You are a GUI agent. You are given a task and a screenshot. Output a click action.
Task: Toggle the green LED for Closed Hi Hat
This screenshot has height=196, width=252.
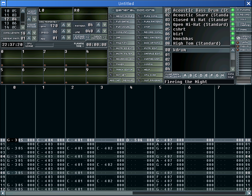pyautogui.click(x=233, y=20)
